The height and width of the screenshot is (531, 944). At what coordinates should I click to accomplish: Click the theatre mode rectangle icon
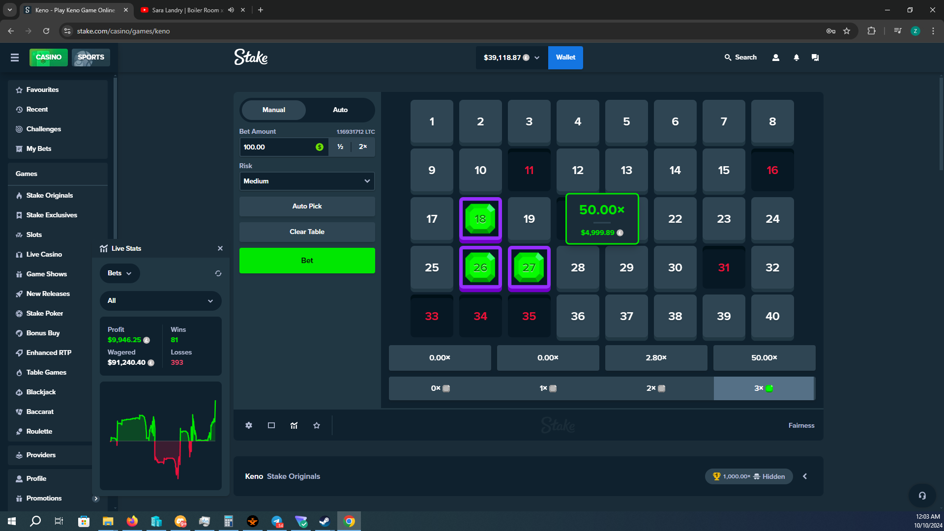click(271, 425)
